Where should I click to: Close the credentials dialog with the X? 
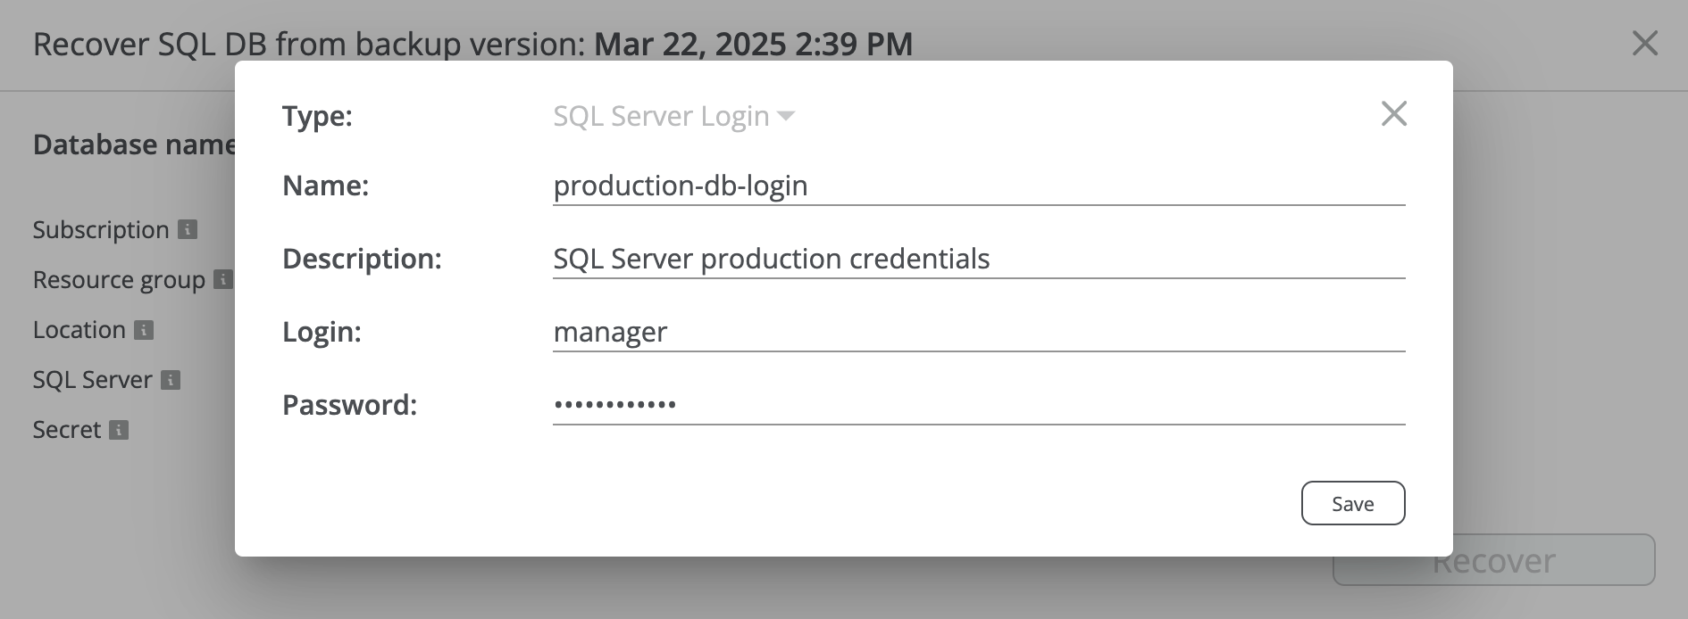tap(1393, 114)
